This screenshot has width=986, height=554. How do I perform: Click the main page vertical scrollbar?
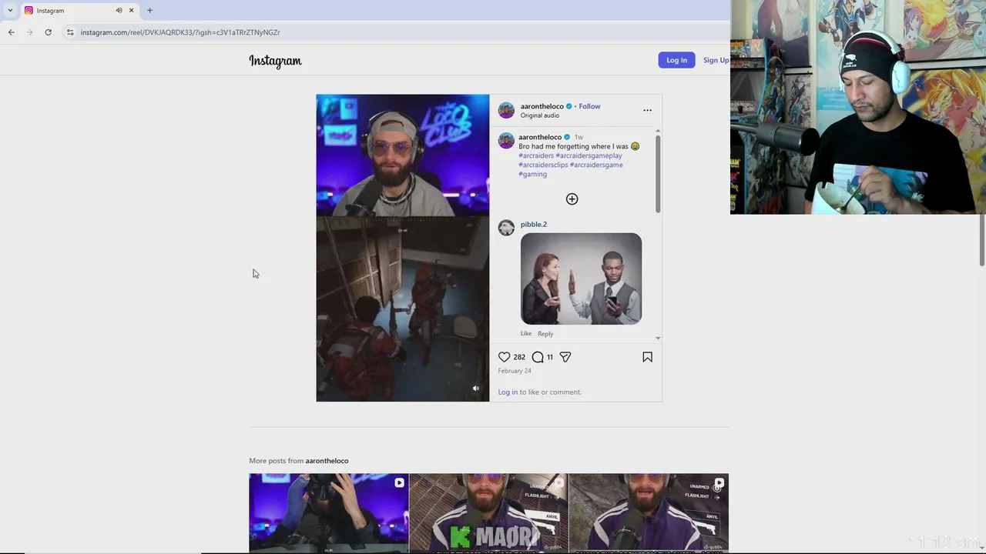coord(981,239)
